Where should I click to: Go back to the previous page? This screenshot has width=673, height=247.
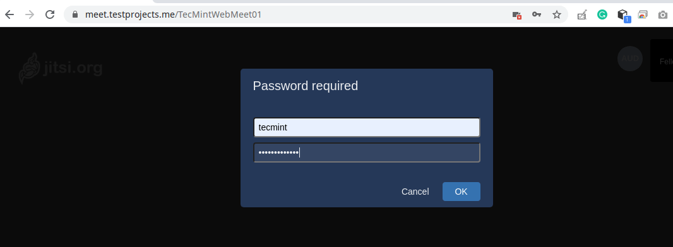pyautogui.click(x=9, y=14)
